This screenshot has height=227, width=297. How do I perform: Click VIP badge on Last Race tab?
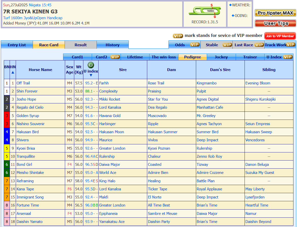[259, 45]
